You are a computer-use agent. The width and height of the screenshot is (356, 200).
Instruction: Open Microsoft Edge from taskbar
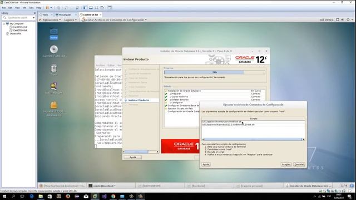pyautogui.click(x=32, y=196)
